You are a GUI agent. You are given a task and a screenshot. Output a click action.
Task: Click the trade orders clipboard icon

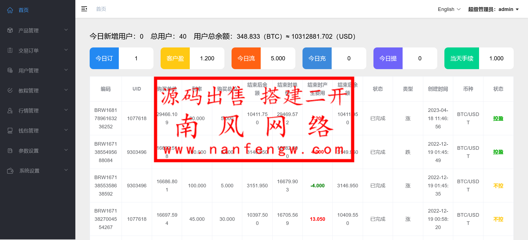click(10, 50)
